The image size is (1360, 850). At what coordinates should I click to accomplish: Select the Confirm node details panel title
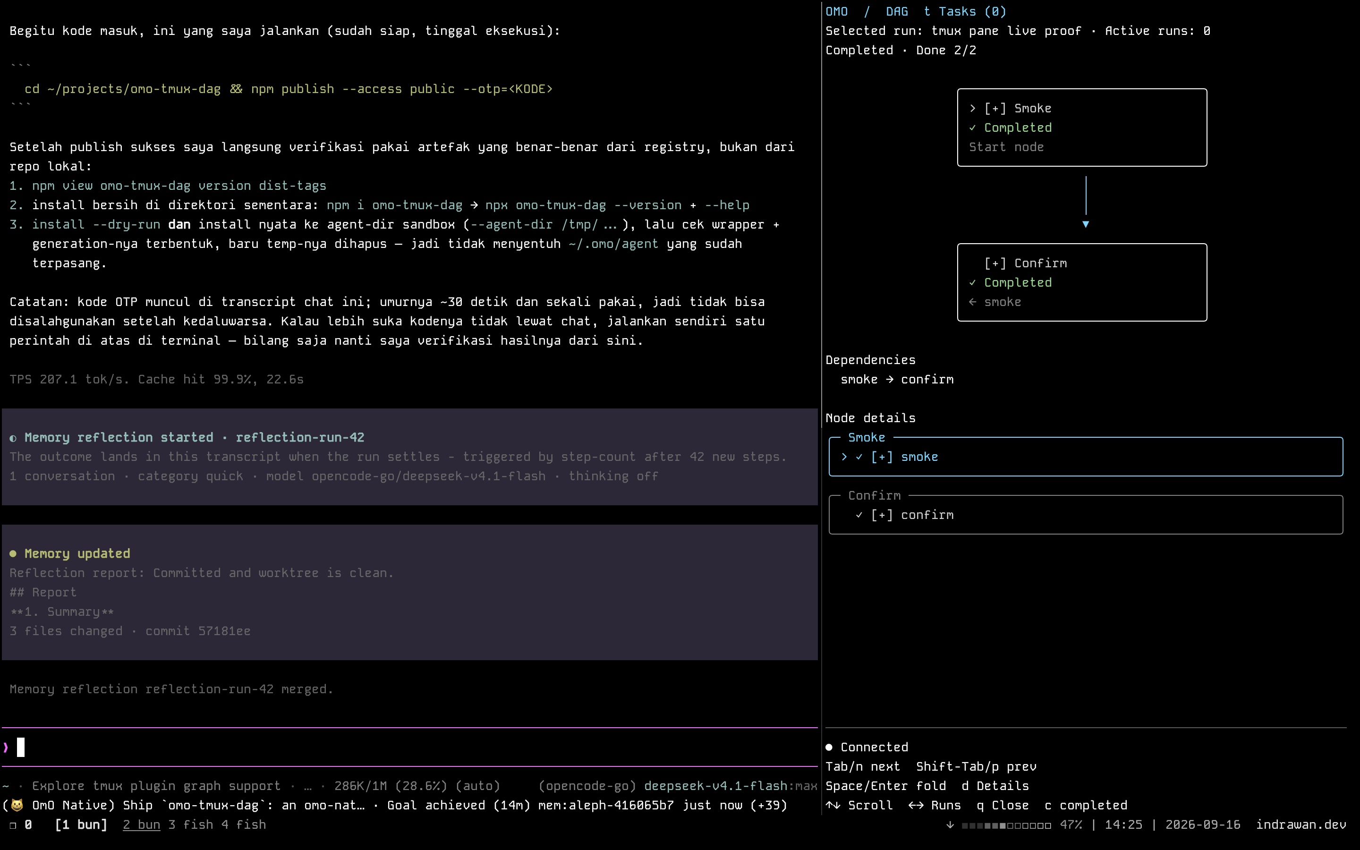pos(875,495)
